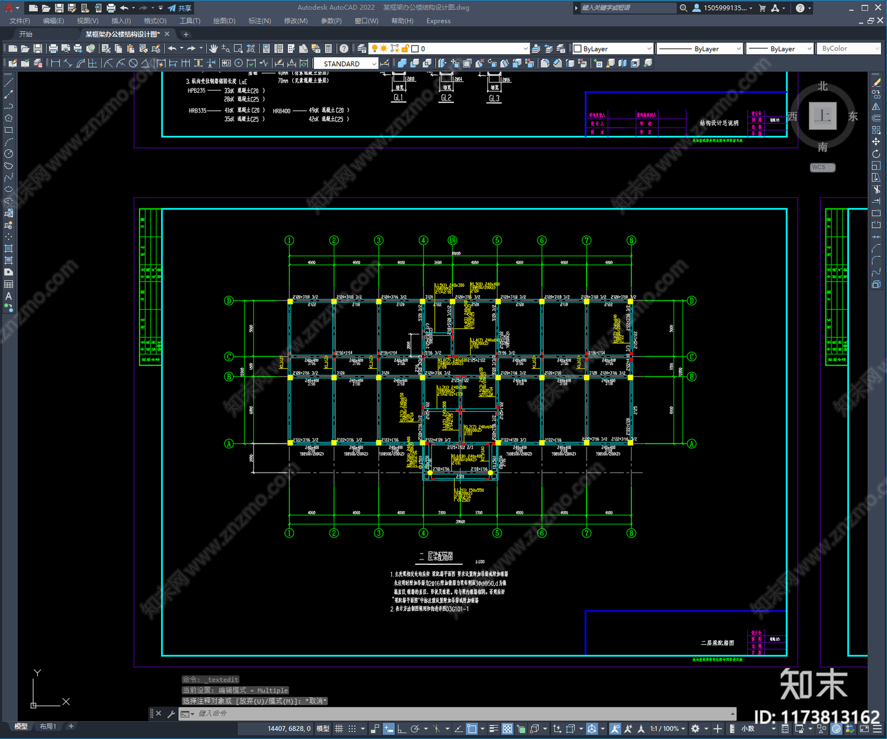Image resolution: width=887 pixels, height=739 pixels.
Task: Click the 模型 model tab
Action: tap(21, 726)
